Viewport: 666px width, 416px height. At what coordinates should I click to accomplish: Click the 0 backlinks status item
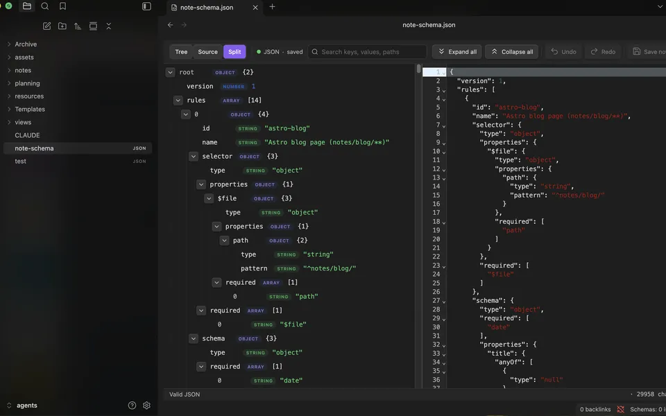pos(595,409)
